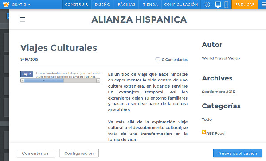This screenshot has height=161, width=266.
Task: Click the Nueva publicación button
Action: [x=238, y=153]
